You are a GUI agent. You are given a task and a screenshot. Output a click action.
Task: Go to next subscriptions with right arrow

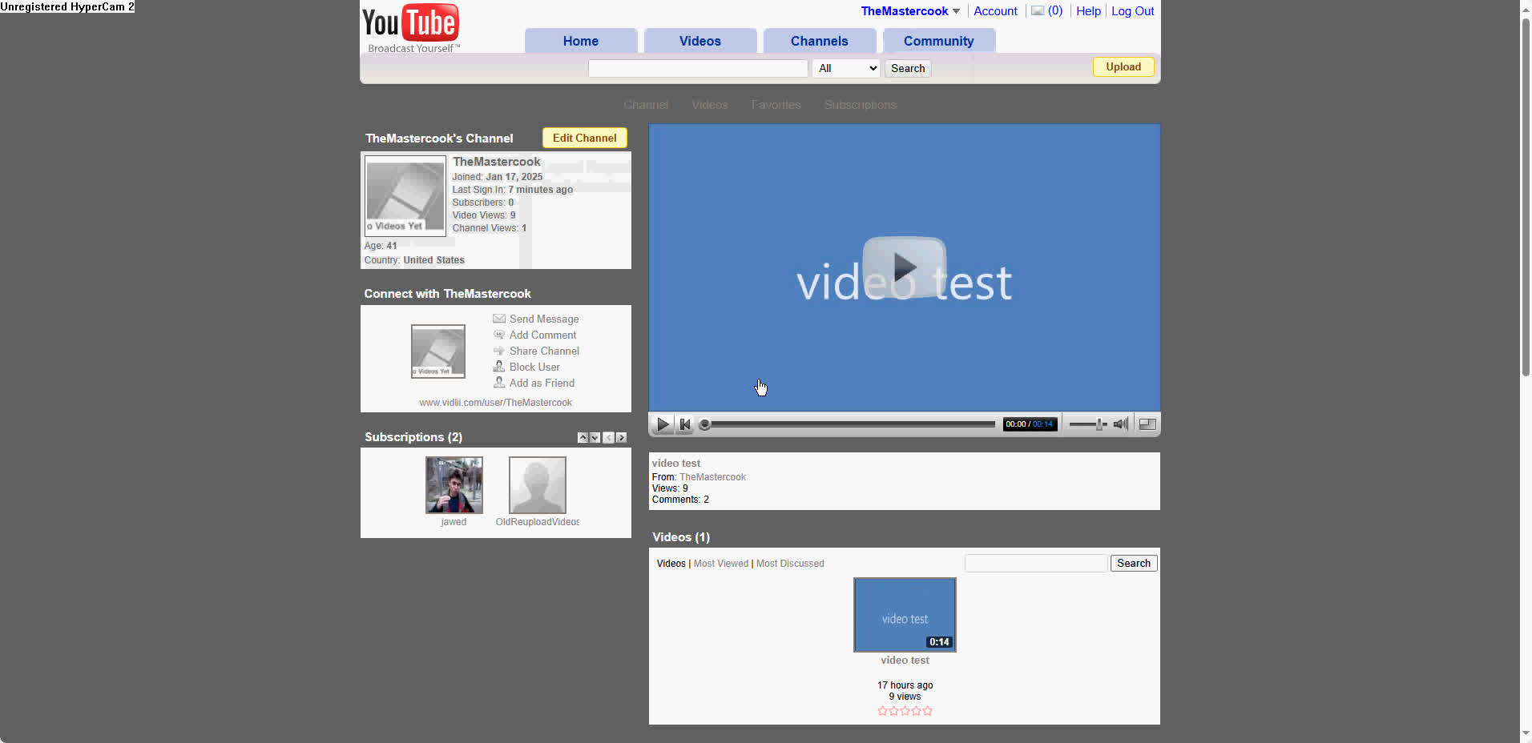[x=621, y=437]
